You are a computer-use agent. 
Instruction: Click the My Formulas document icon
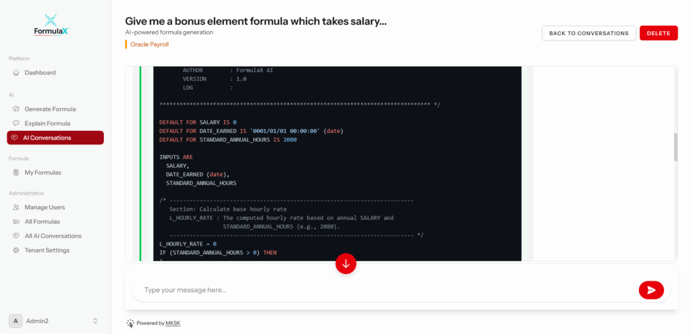pyautogui.click(x=16, y=173)
